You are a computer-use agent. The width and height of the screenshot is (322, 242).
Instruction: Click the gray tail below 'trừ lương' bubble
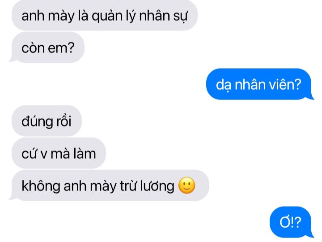point(13,197)
